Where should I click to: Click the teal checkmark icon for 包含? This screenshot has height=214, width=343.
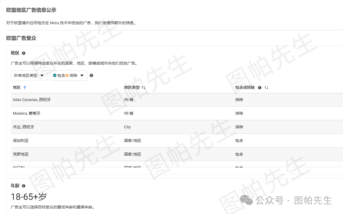click(55, 75)
